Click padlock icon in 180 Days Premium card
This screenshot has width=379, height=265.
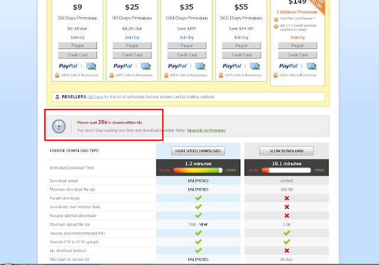coord(166,75)
